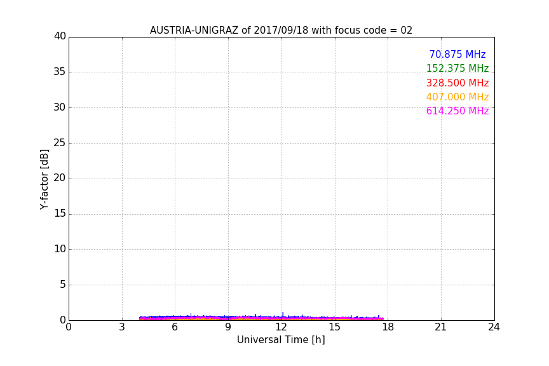This screenshot has height=366, width=549.
Task: Click the y-axis tick value 30
Action: (x=60, y=107)
